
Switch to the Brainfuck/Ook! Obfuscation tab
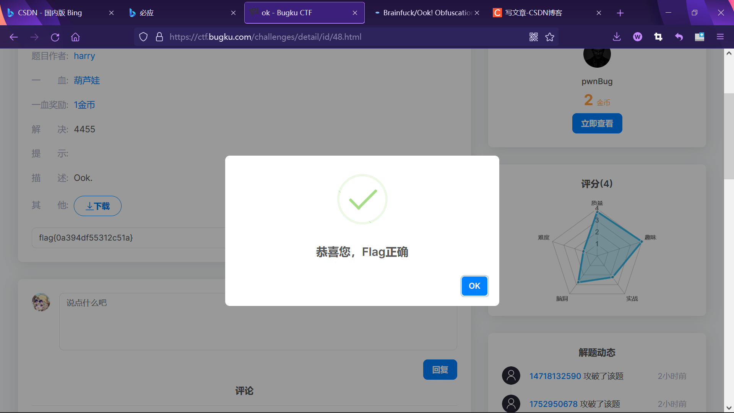click(424, 13)
